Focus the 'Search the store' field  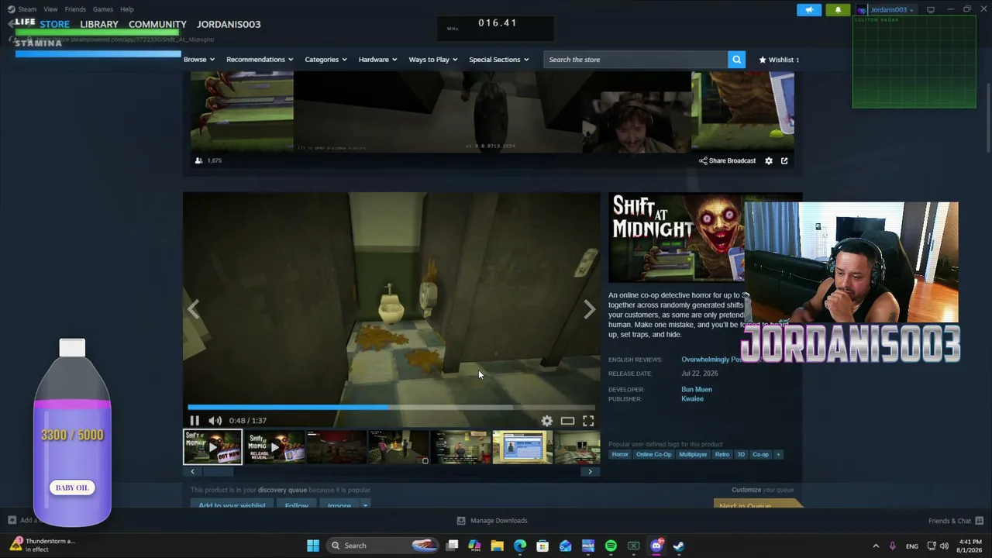tap(635, 60)
